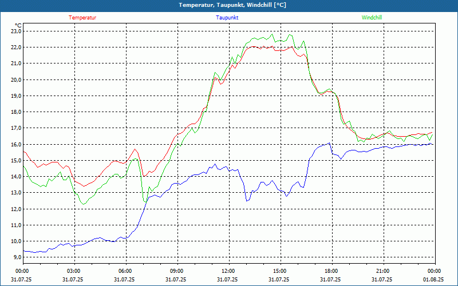Click the 17,0 y-axis value
458x286 pixels.
tap(16, 128)
